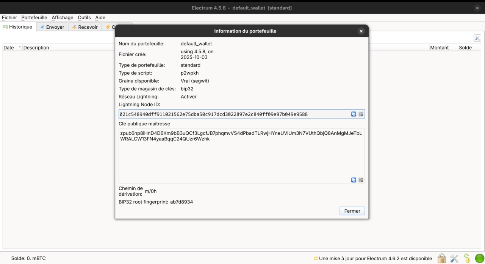This screenshot has width=485, height=264.
Task: Click the padlock password icon in status bar
Action: [x=442, y=258]
